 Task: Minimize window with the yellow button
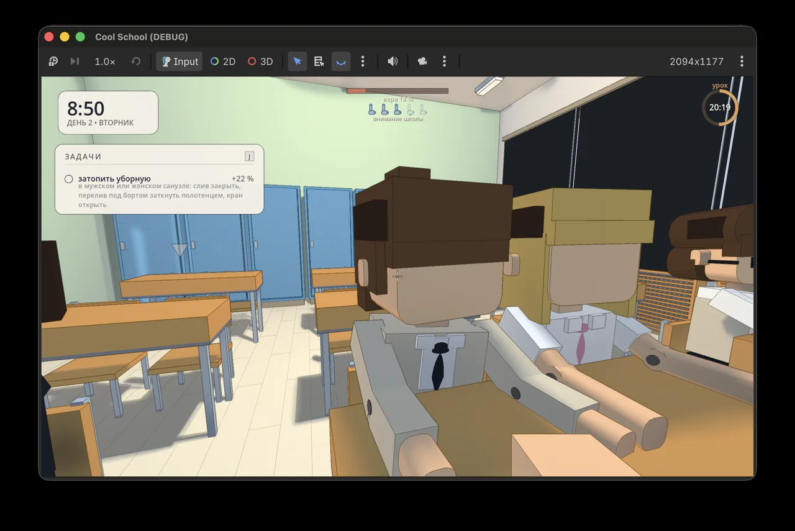[65, 37]
